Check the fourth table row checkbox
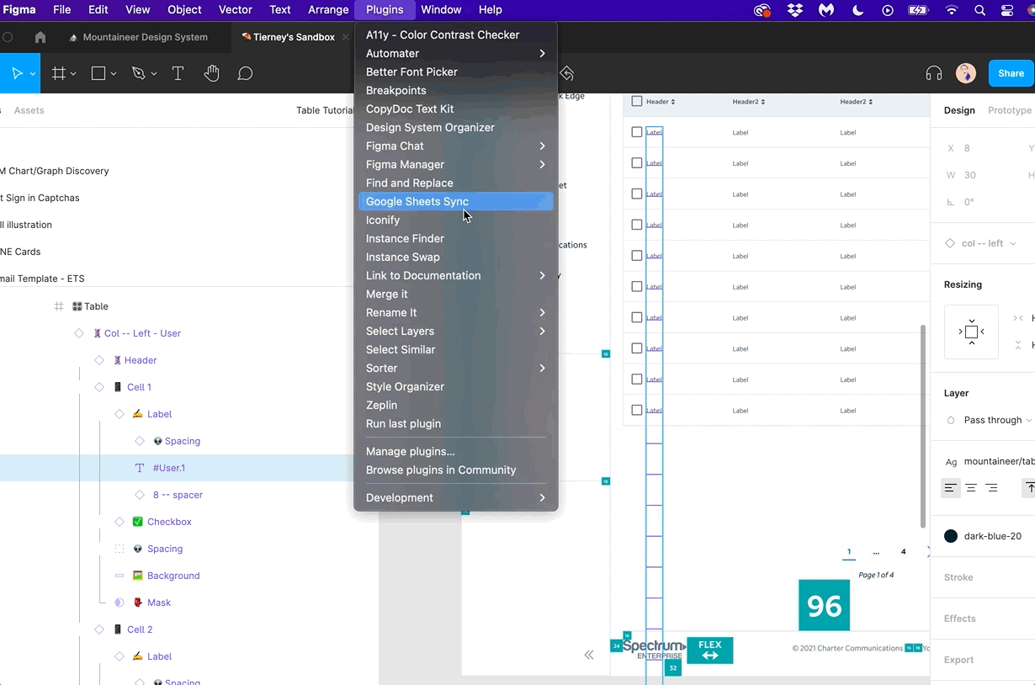Screen dimensions: 1035x685 point(637,225)
